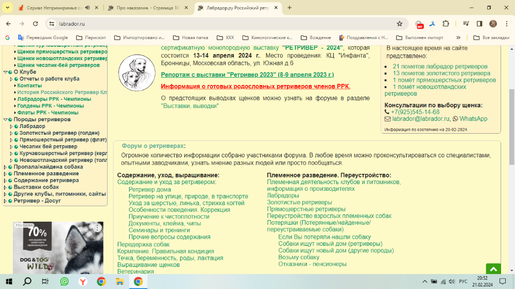Bookmark this page with the star icon
This screenshot has height=289, width=515.
(x=400, y=24)
